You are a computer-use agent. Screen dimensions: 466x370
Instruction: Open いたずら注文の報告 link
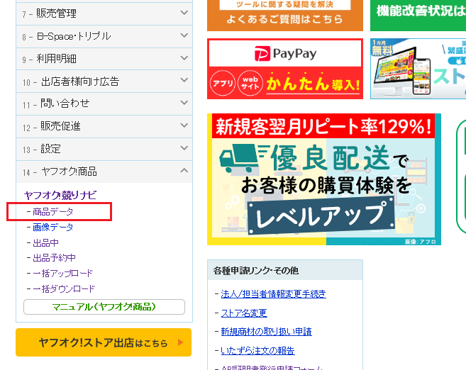257,351
